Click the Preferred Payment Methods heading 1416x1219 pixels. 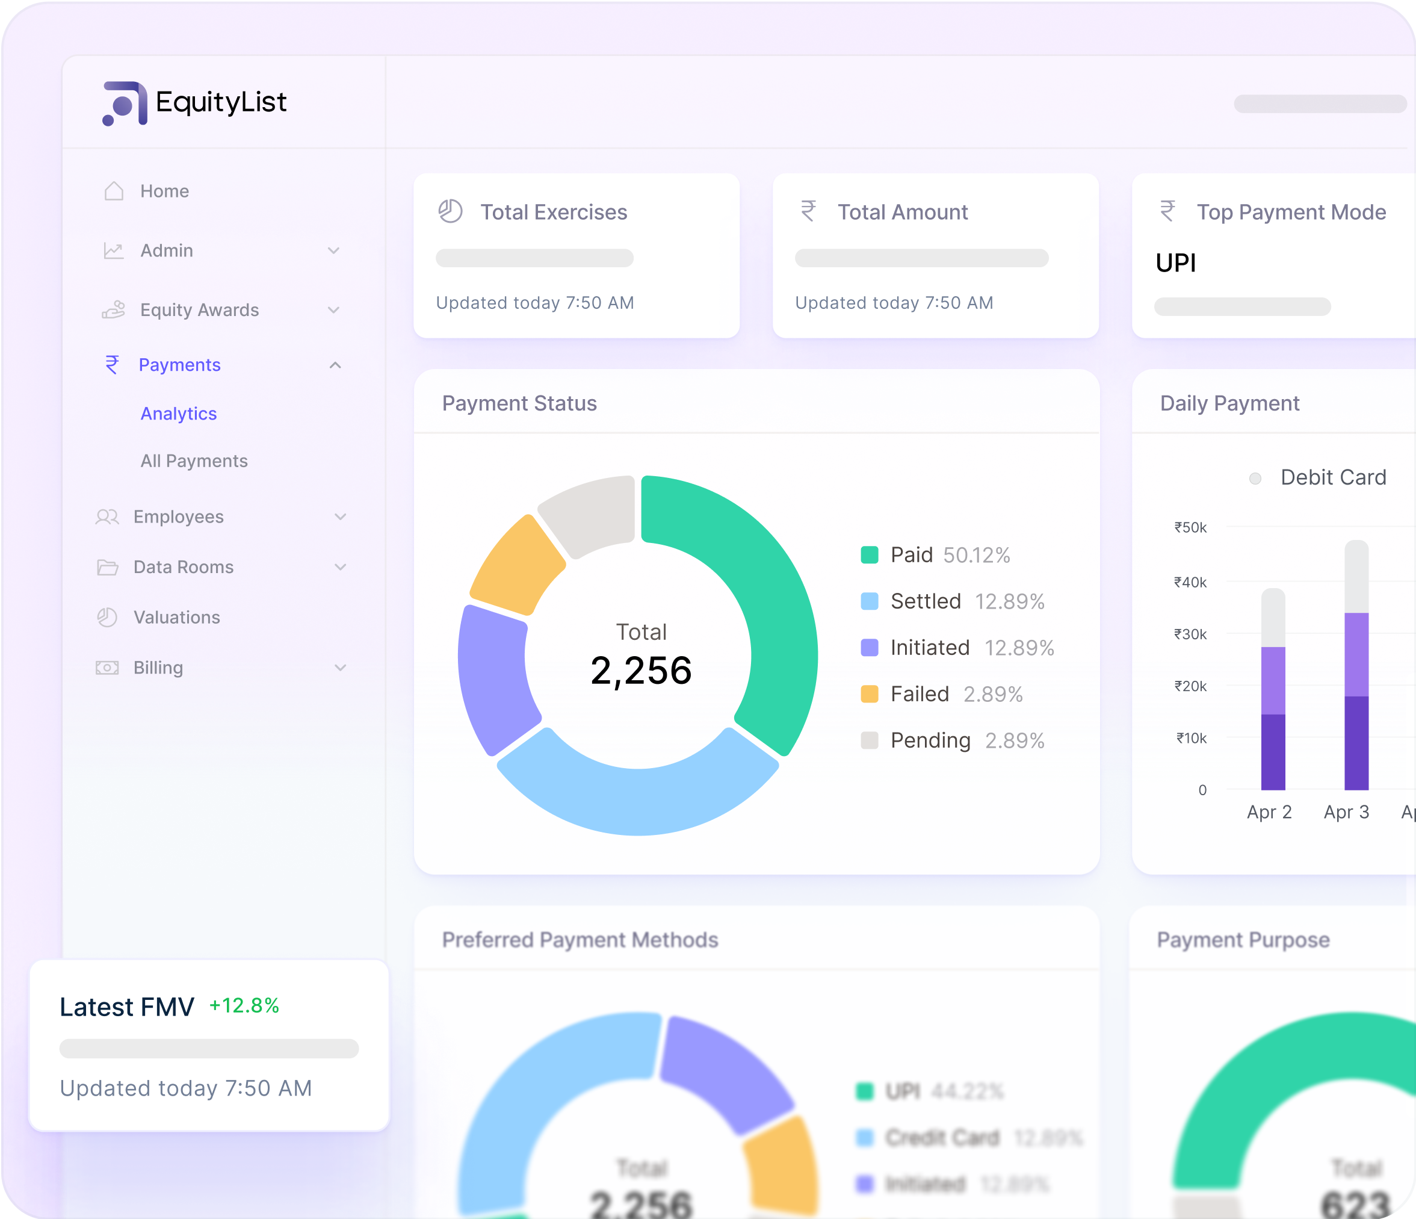[x=580, y=940]
